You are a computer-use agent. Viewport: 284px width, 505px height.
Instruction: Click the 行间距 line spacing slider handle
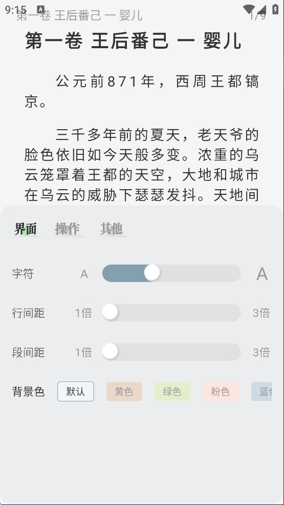110,312
